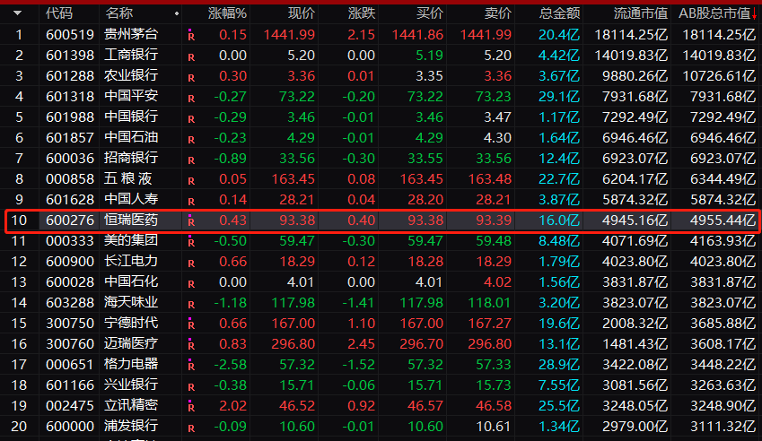Screen dimensions: 762x441
Task: Click the 流通市值 column header
Action: click(x=639, y=13)
